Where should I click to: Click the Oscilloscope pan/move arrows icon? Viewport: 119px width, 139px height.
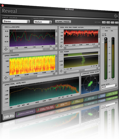tap(6, 49)
